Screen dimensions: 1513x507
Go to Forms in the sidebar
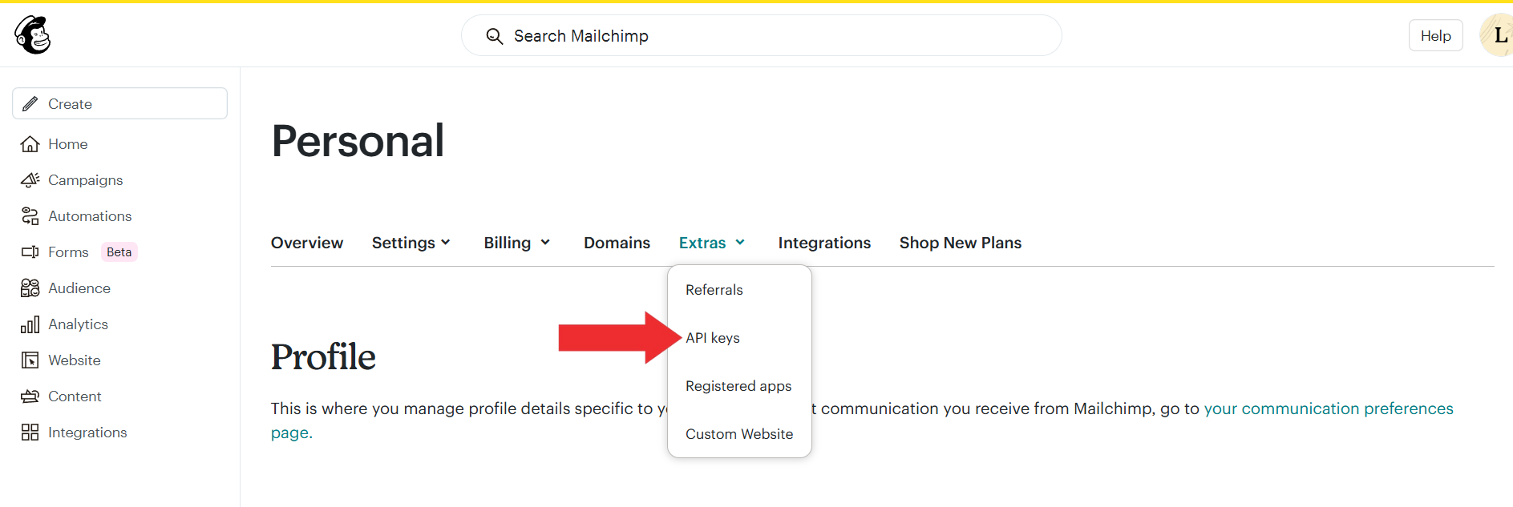(68, 252)
